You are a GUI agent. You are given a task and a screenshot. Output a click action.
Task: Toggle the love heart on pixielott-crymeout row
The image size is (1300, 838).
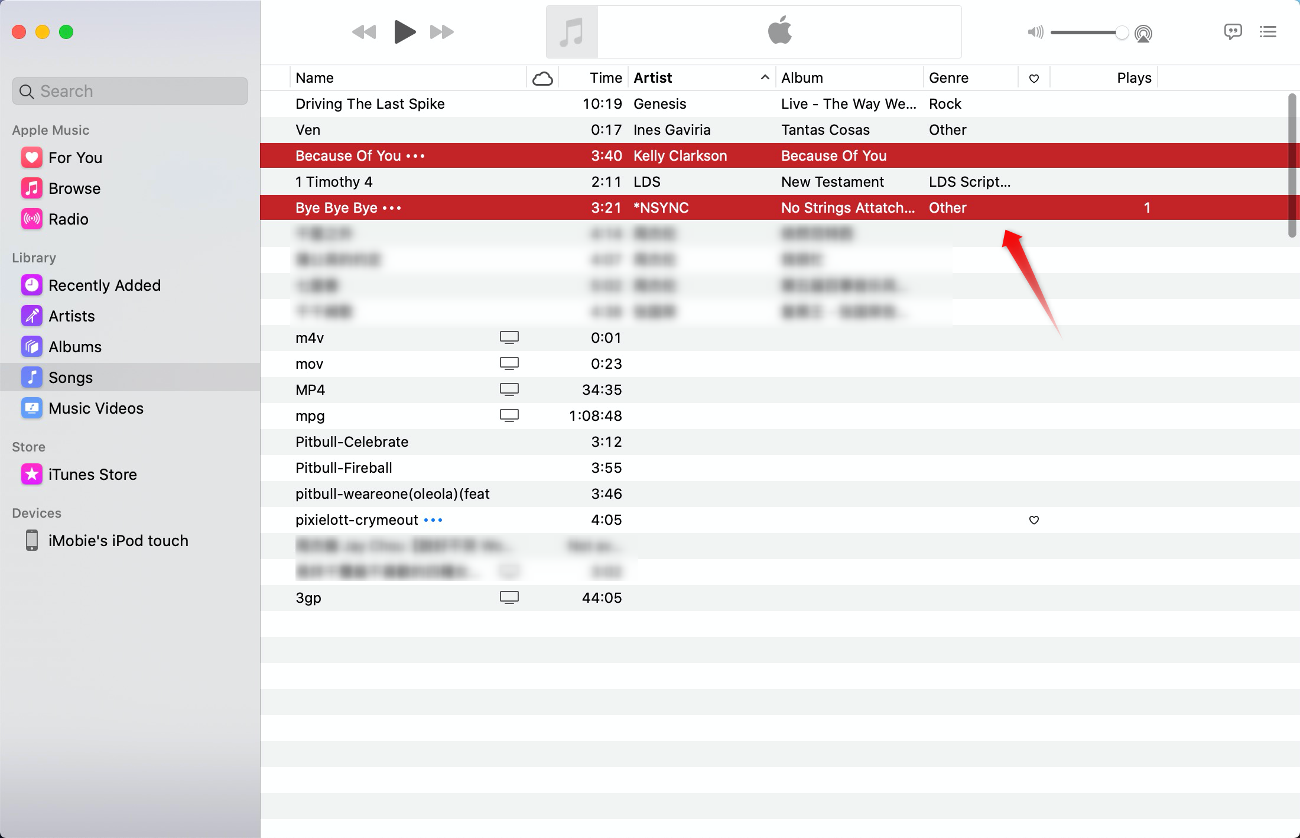click(1034, 520)
